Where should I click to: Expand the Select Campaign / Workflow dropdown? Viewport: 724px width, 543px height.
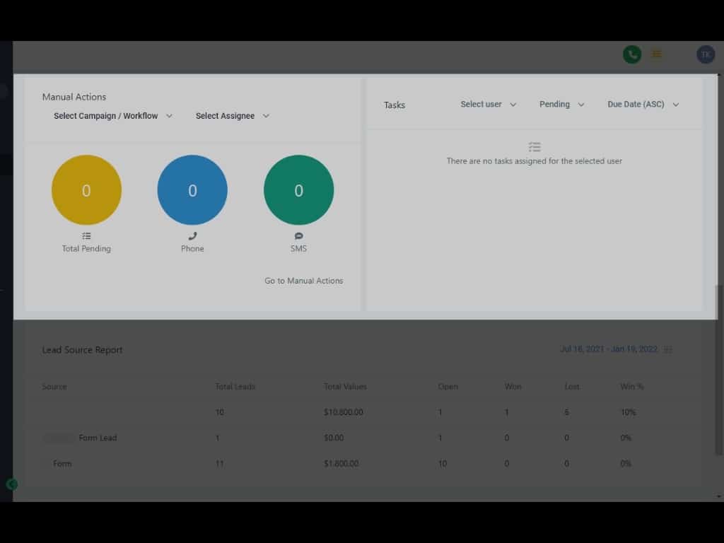[113, 116]
